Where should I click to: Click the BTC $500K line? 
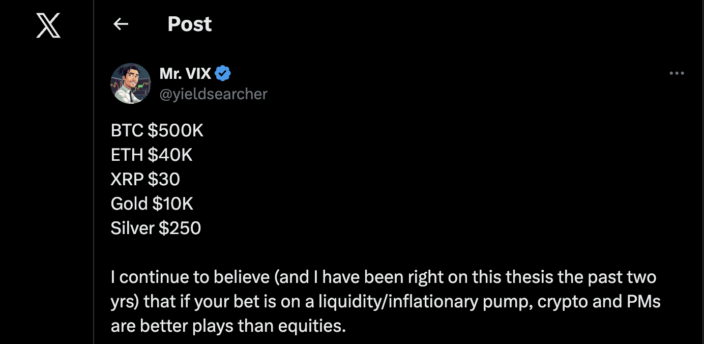coord(157,131)
